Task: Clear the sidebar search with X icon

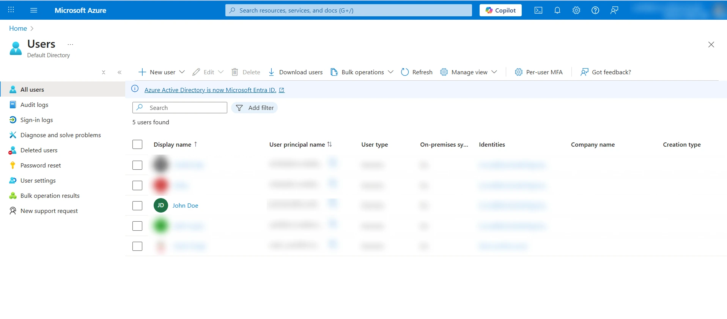Action: pos(104,72)
